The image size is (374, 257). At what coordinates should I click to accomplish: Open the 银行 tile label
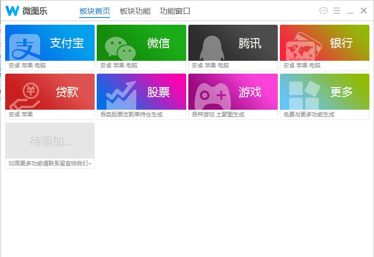[x=342, y=43]
